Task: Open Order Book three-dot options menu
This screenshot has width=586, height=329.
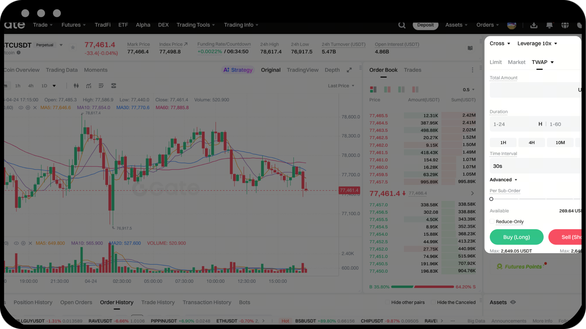Action: coord(472,70)
